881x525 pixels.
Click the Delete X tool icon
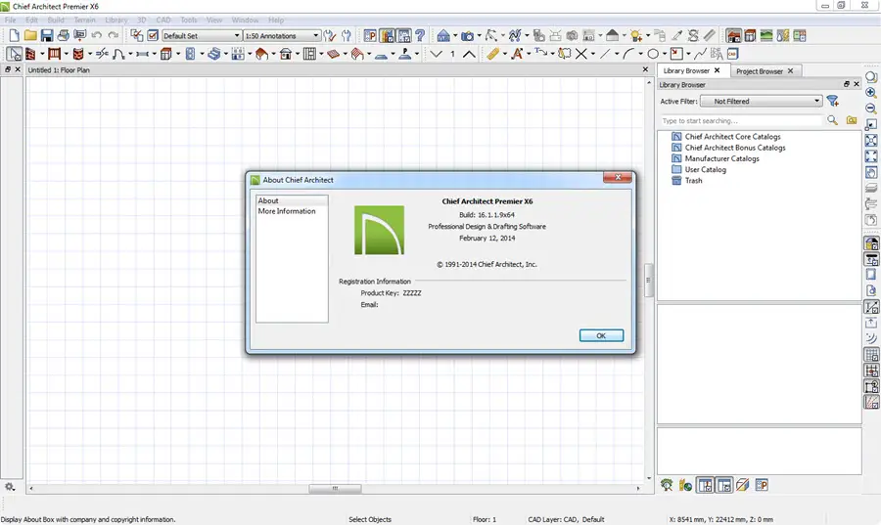581,54
